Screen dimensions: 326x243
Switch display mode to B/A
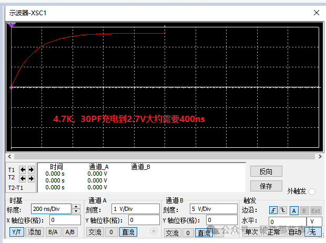(x=53, y=232)
